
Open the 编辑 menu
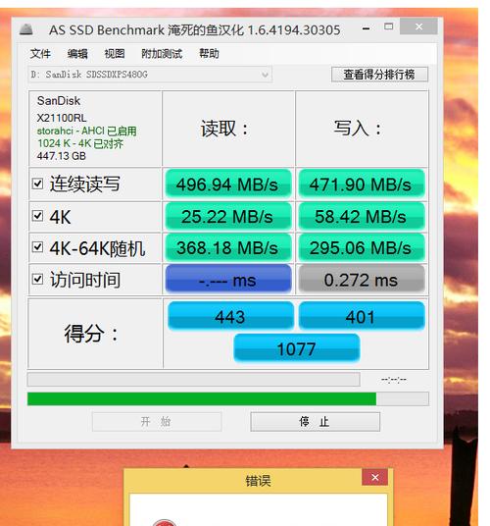coord(77,54)
